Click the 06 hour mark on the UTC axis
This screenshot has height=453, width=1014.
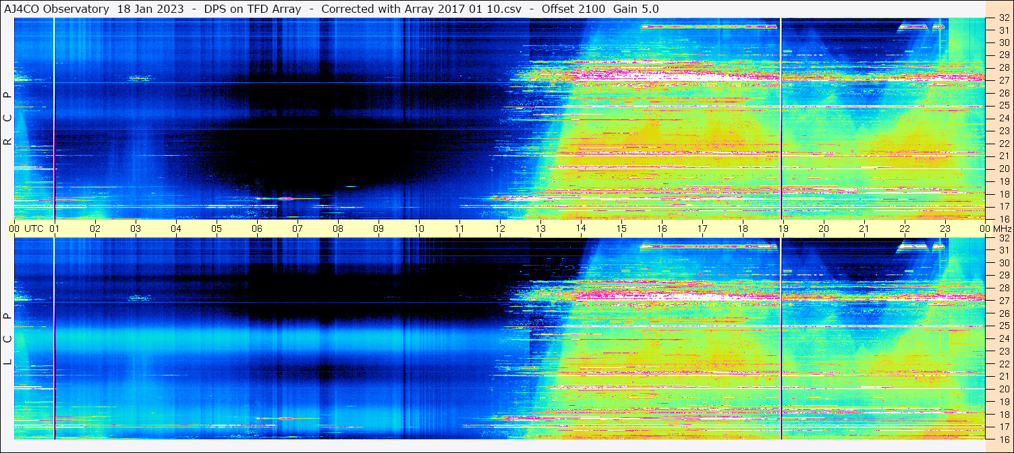[x=257, y=229]
